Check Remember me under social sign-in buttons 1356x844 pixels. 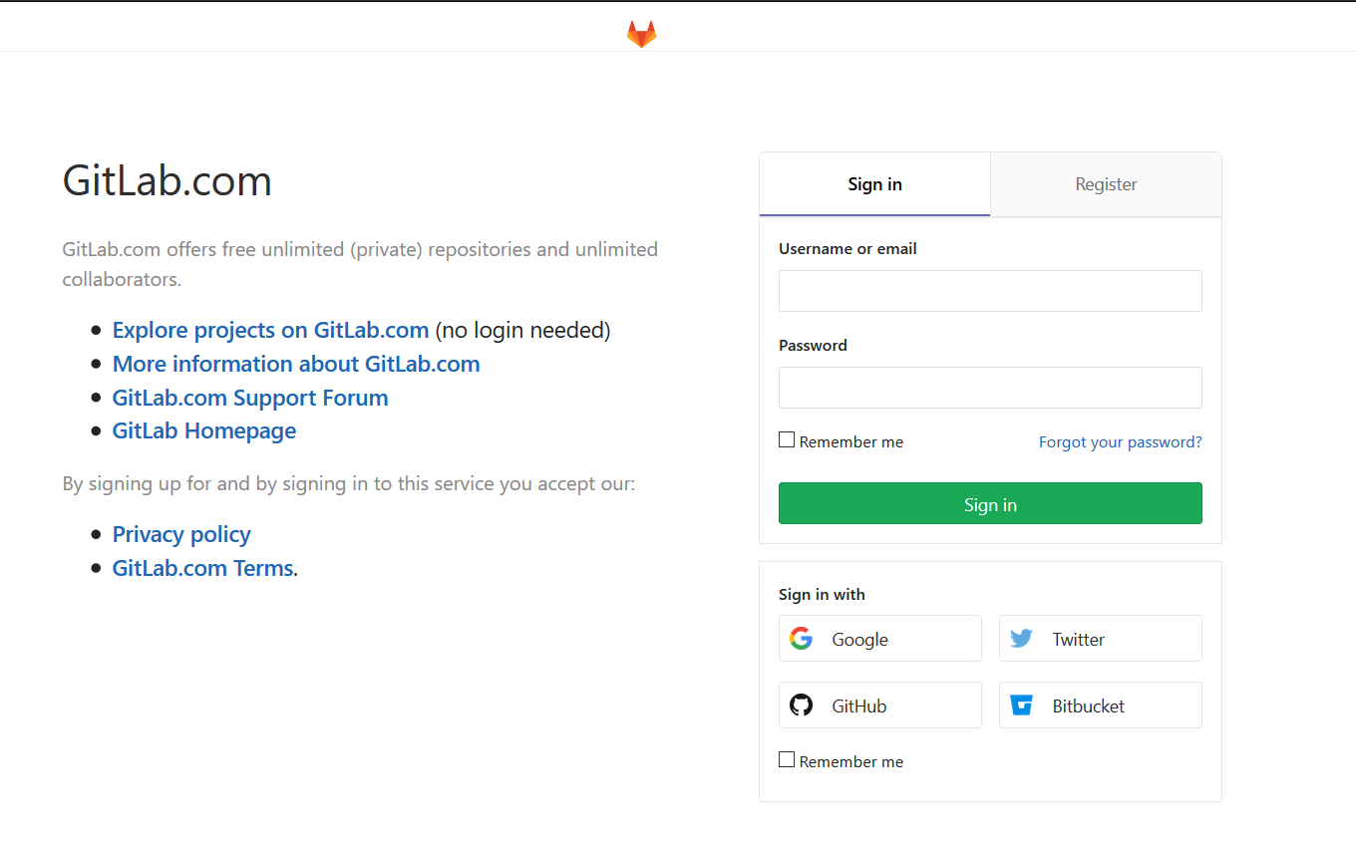click(x=787, y=759)
